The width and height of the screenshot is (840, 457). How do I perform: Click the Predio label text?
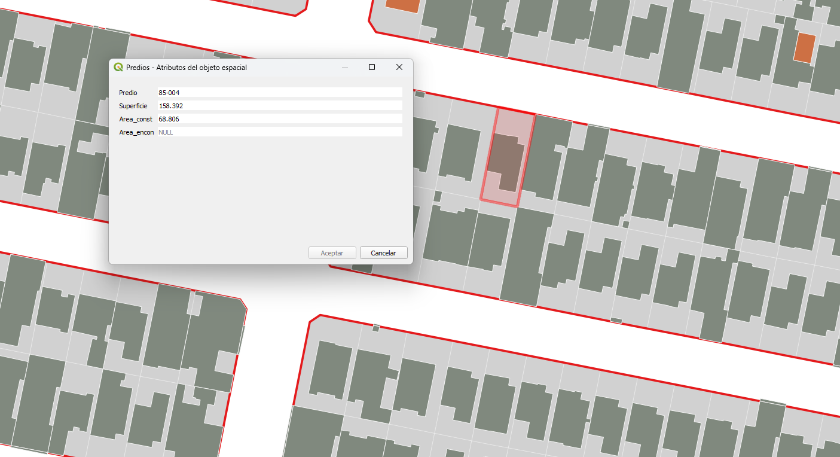tap(128, 93)
